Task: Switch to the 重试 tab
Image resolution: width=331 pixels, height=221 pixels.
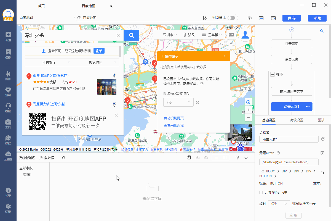Action: click(x=321, y=120)
